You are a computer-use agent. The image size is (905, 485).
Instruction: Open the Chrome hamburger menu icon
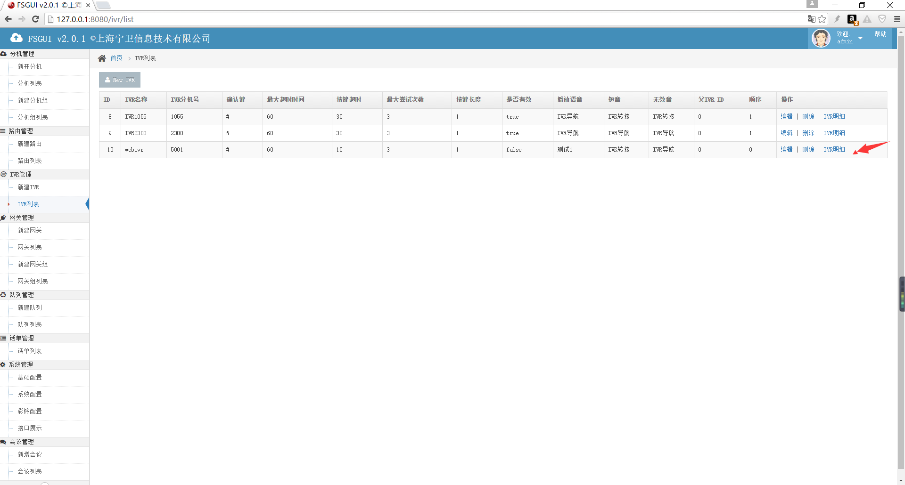click(x=897, y=19)
